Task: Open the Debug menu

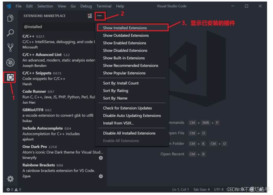Action: pos(86,6)
